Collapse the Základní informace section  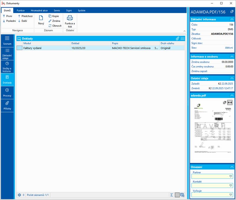[232, 19]
